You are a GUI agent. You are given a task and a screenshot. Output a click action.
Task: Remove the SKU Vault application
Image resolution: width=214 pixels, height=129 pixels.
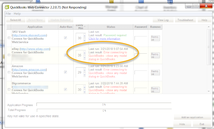point(155,38)
